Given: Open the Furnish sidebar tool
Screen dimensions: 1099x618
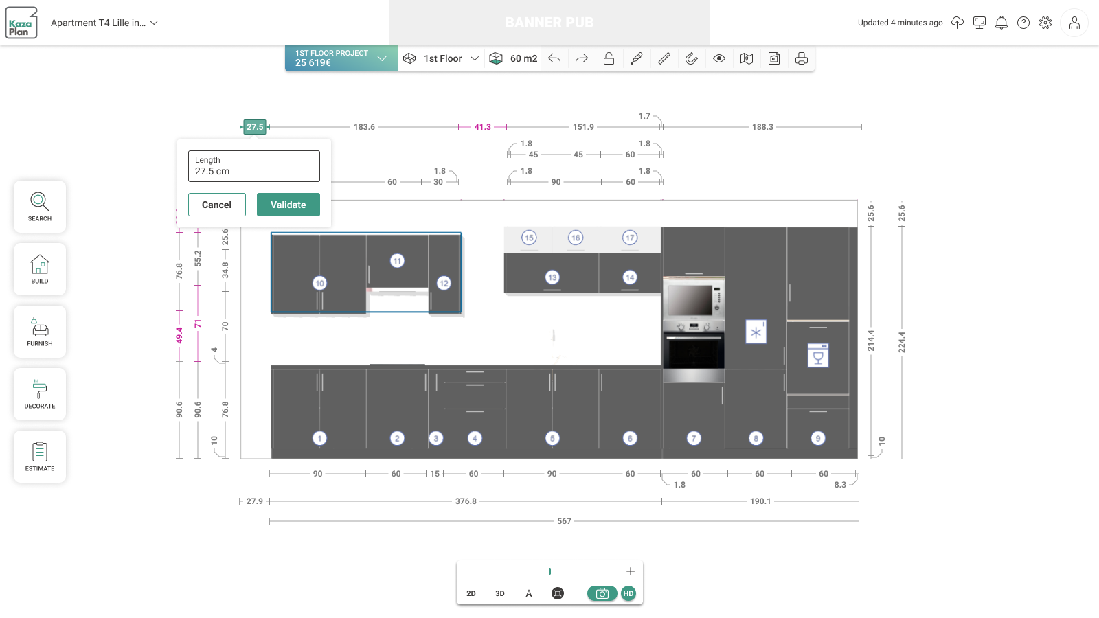Looking at the screenshot, I should [40, 332].
